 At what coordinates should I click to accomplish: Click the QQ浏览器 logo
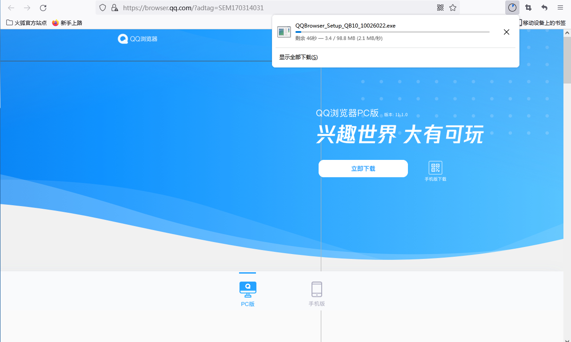click(138, 39)
